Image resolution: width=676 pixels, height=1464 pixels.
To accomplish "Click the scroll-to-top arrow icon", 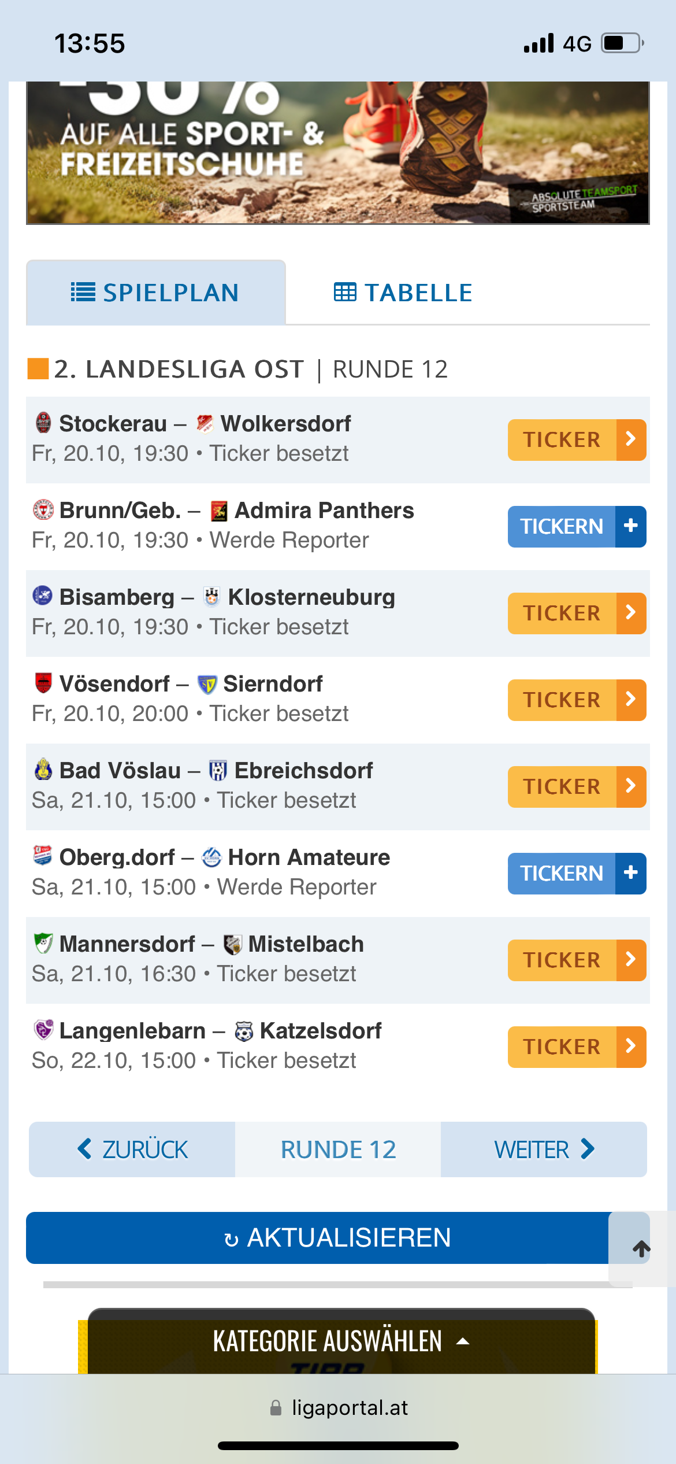I will pyautogui.click(x=641, y=1249).
